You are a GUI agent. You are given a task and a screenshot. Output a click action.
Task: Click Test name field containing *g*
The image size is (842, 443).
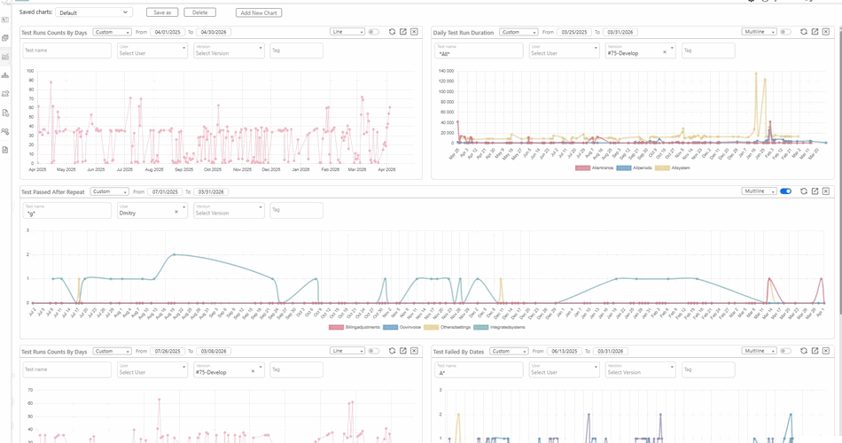67,210
